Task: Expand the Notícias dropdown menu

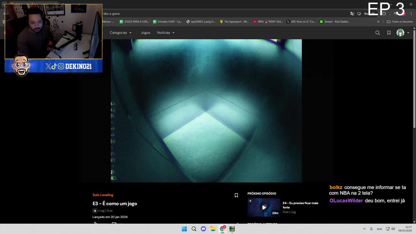Action: pyautogui.click(x=166, y=33)
